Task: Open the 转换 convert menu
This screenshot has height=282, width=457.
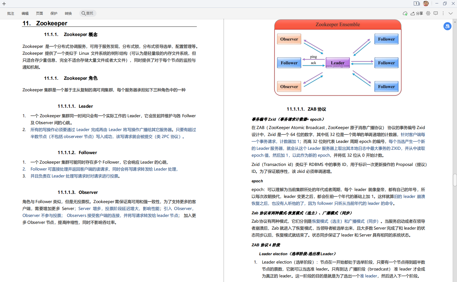Action: [x=68, y=14]
